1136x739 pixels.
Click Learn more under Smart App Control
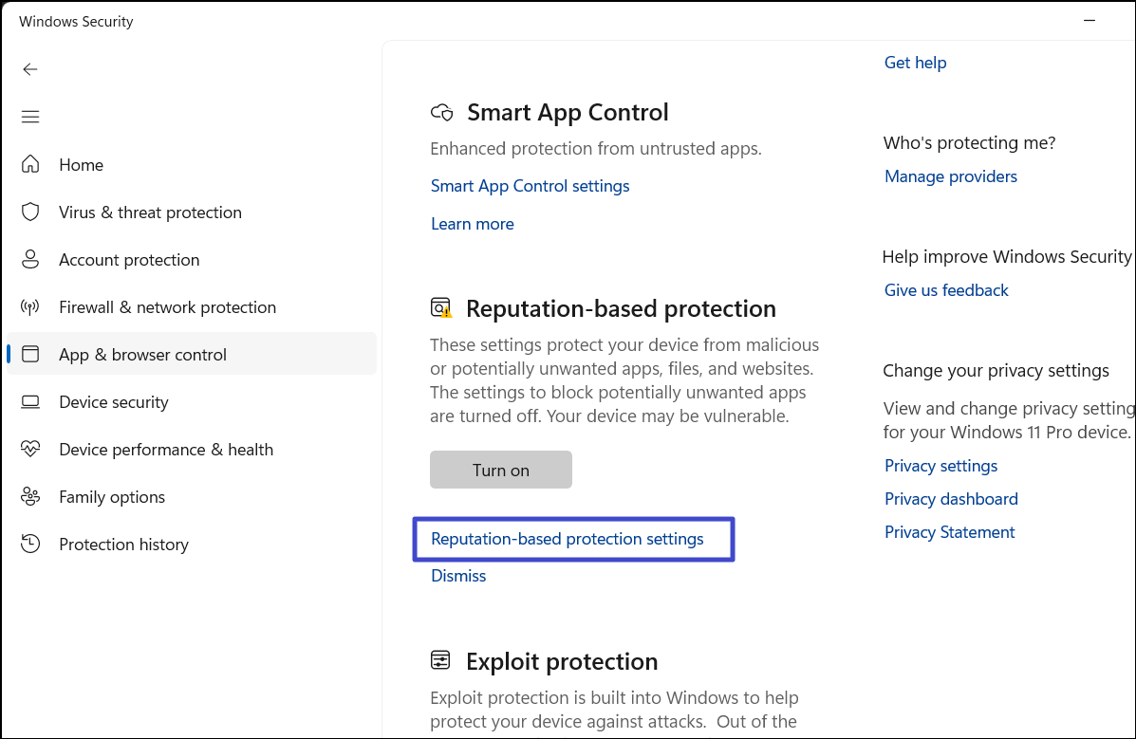click(472, 224)
